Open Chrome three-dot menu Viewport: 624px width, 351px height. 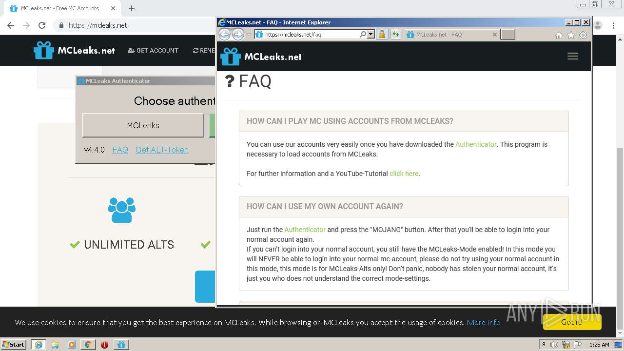coord(614,25)
